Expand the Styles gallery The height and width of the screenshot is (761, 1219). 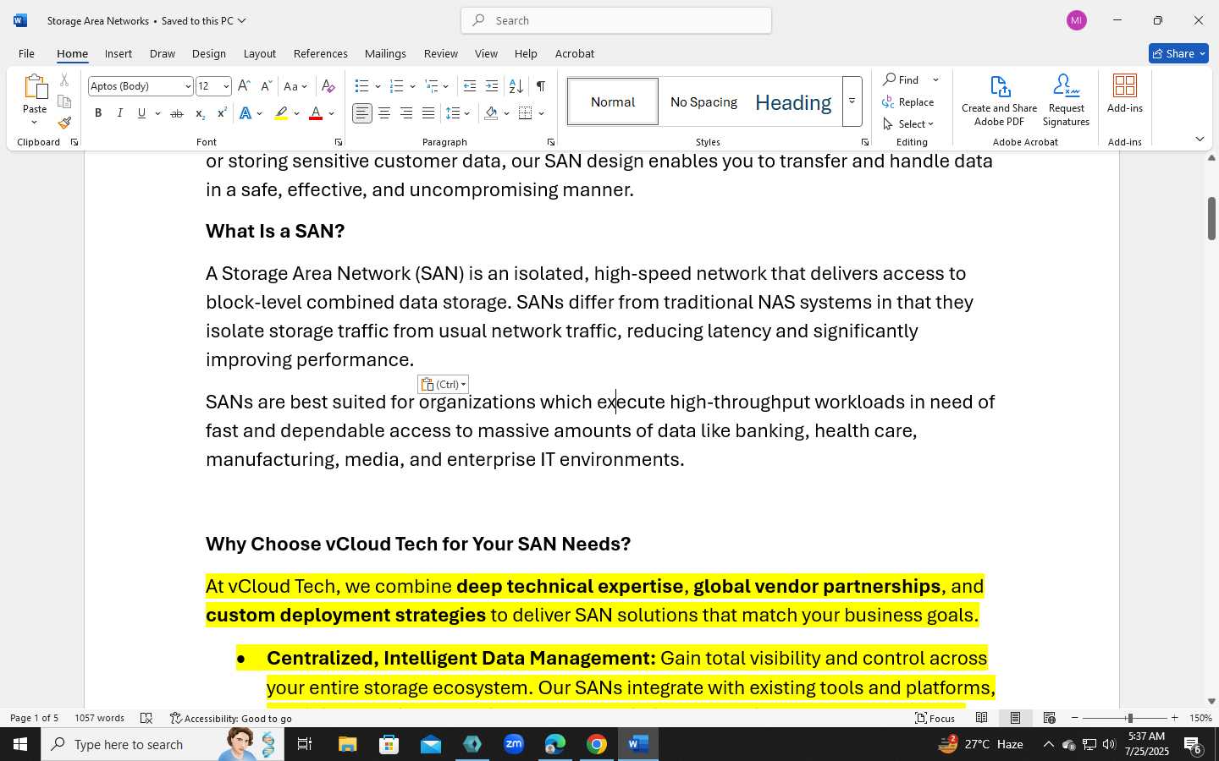pyautogui.click(x=852, y=101)
